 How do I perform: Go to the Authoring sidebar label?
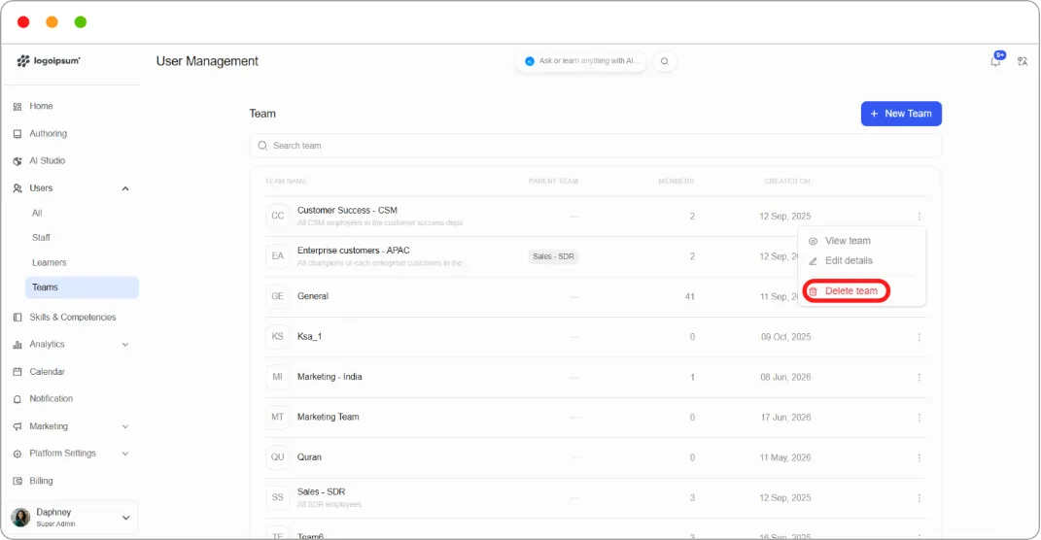coord(48,133)
